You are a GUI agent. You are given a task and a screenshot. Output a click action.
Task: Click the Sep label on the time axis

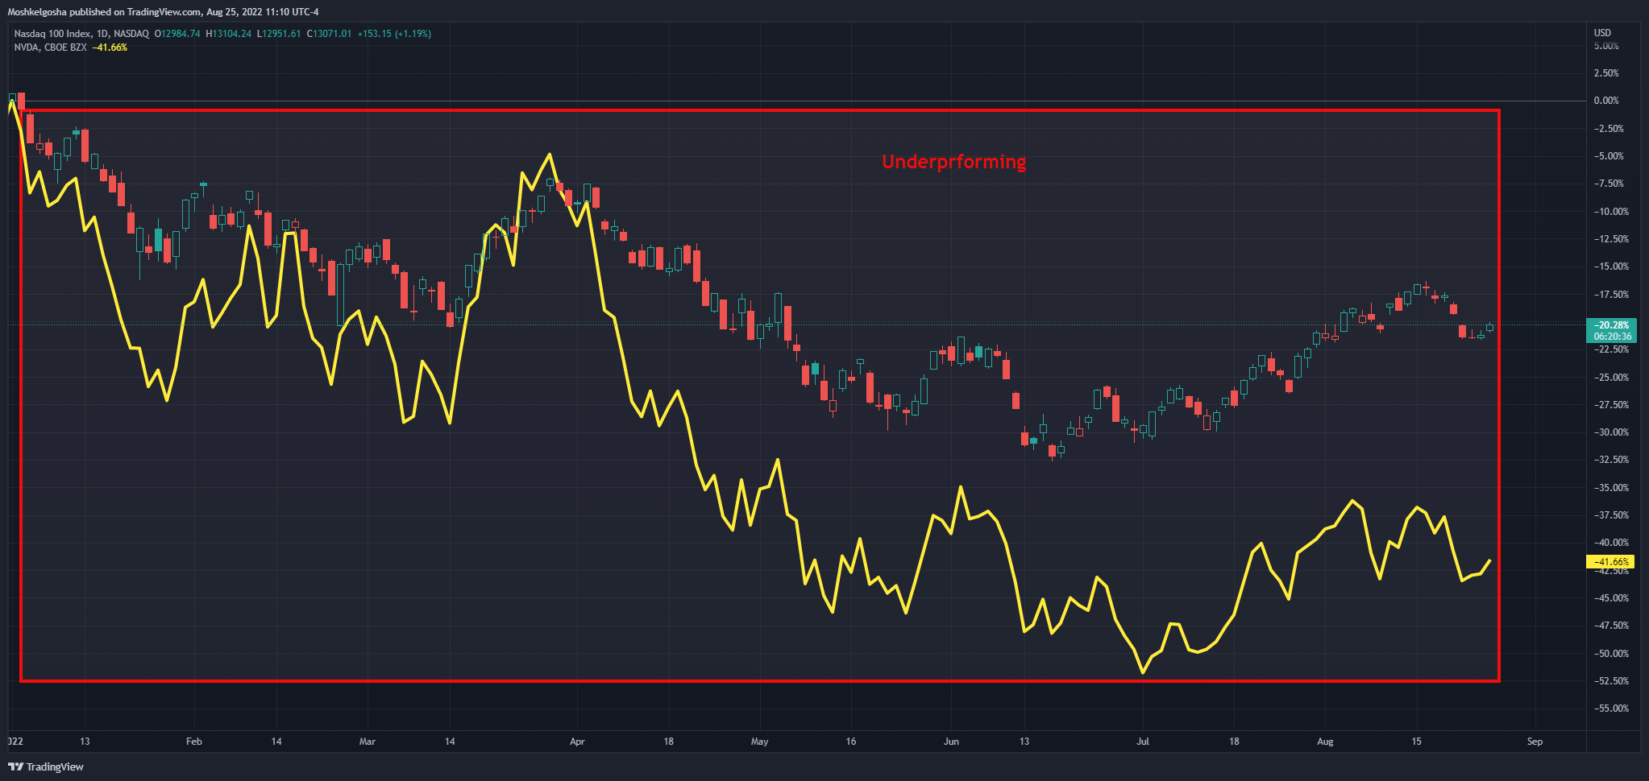(x=1535, y=742)
